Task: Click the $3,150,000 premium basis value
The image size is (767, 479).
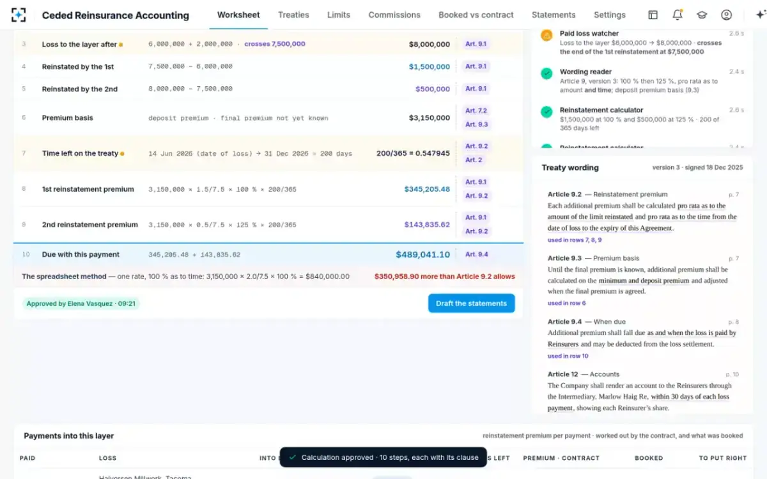Action: (430, 118)
